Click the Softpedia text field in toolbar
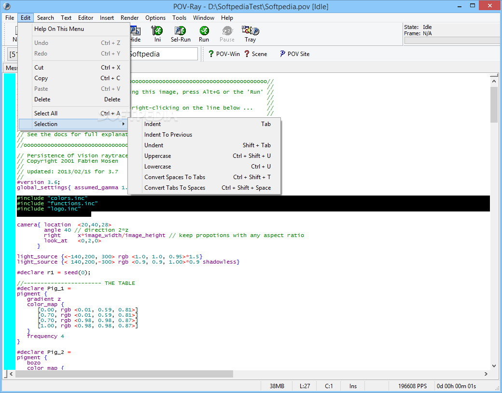Screen dimensions: 502x393 point(163,54)
